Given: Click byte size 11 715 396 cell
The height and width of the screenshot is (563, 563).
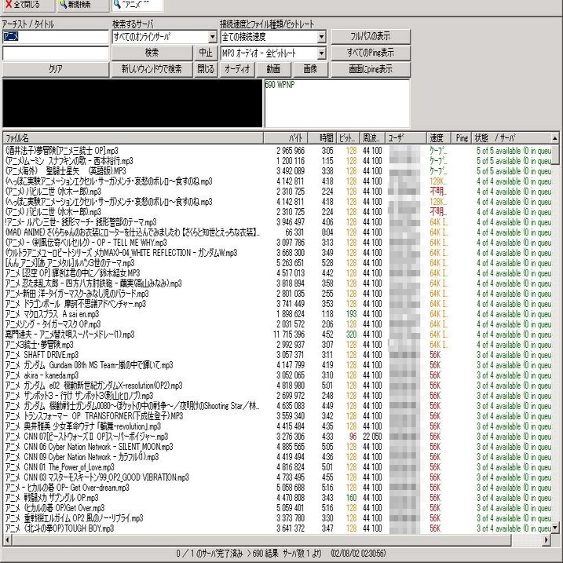Looking at the screenshot, I should click(289, 335).
